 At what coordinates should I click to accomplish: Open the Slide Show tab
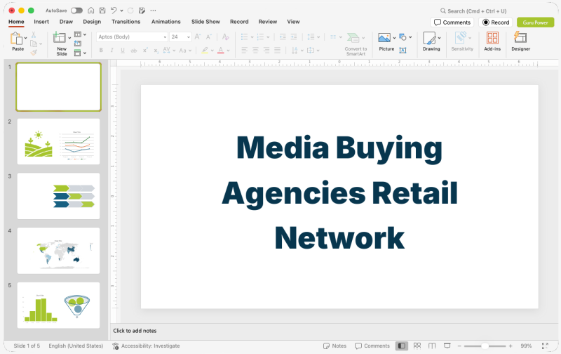pos(205,22)
